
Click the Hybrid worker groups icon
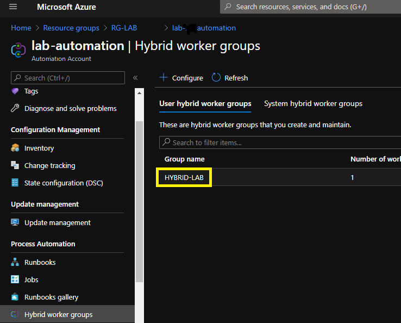click(x=15, y=314)
